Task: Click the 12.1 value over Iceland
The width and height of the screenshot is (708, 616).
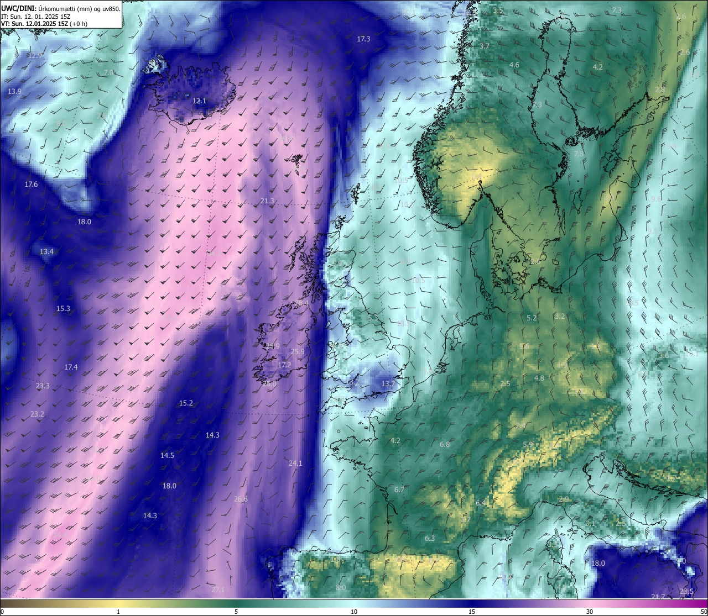Action: (x=199, y=101)
